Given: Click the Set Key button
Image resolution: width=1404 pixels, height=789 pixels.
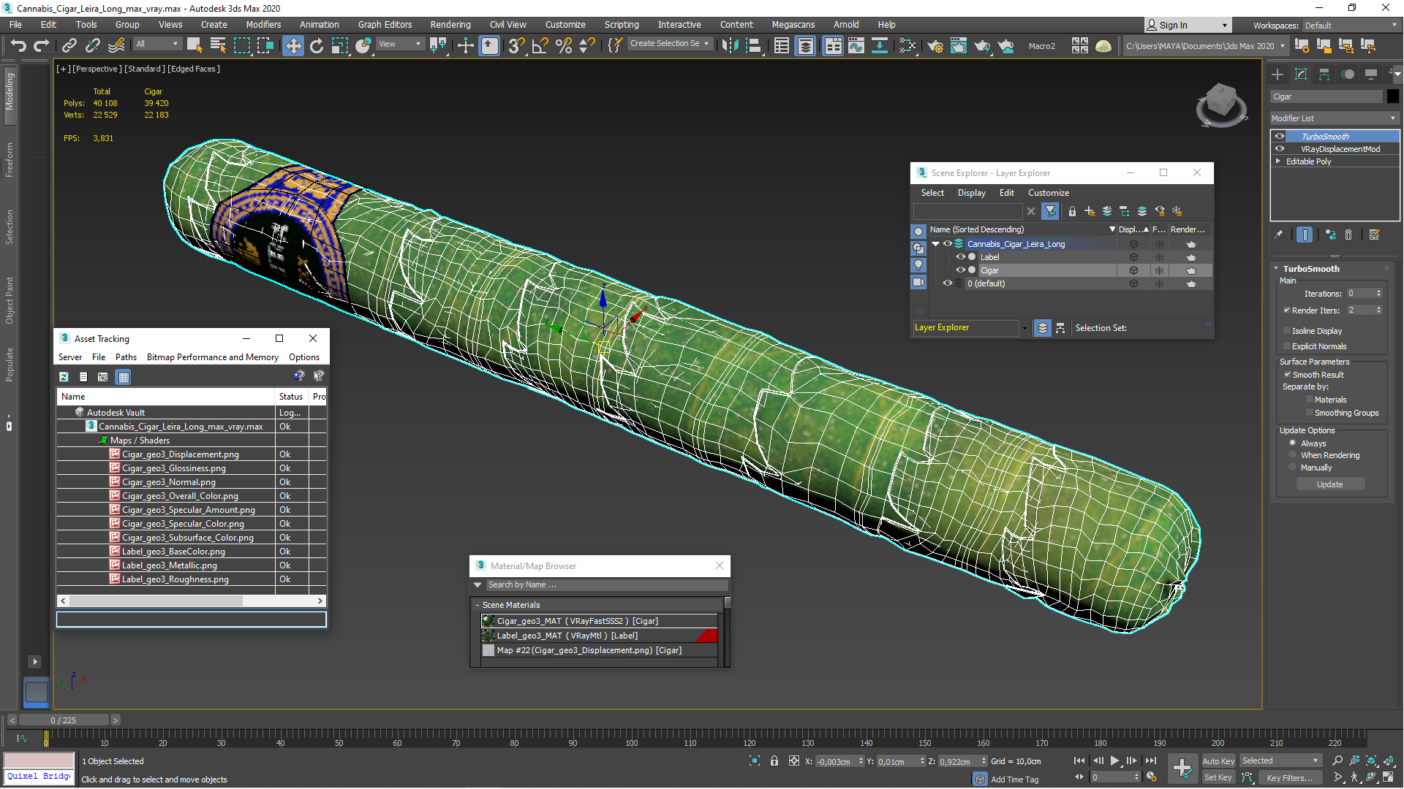Looking at the screenshot, I should [x=1218, y=778].
